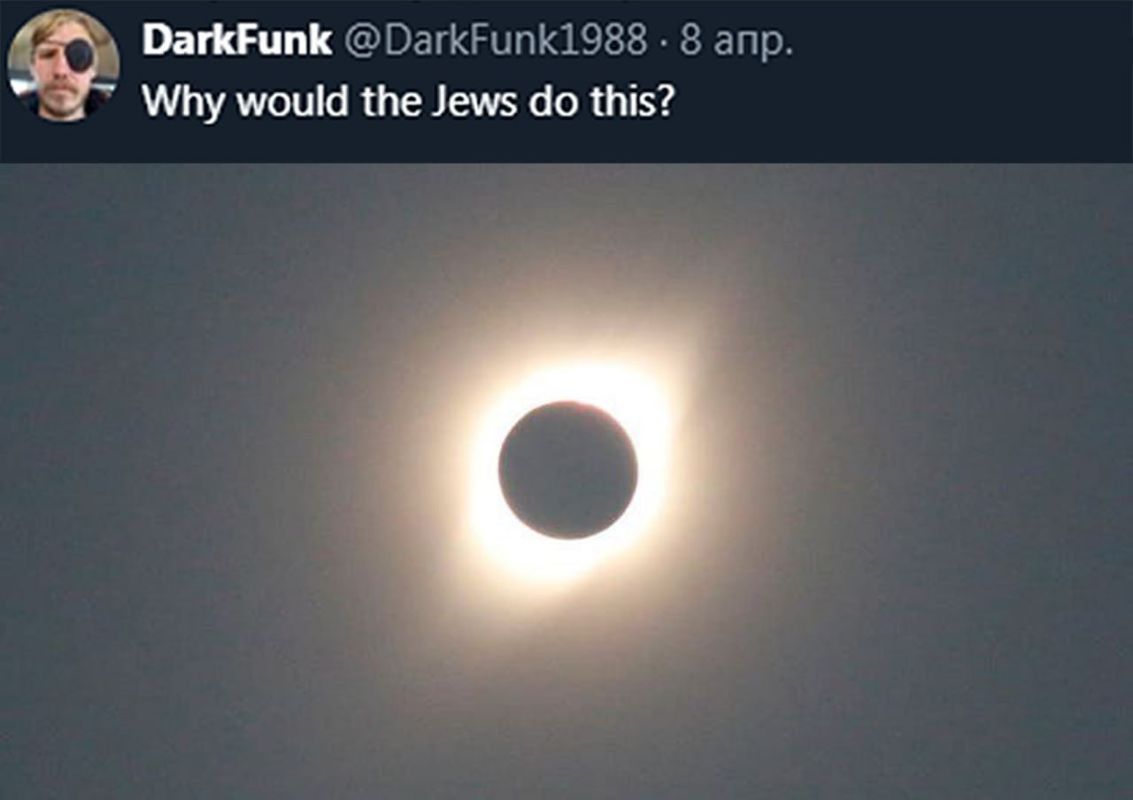Select the tweet caption text line
This screenshot has height=800, width=1133.
(x=408, y=102)
